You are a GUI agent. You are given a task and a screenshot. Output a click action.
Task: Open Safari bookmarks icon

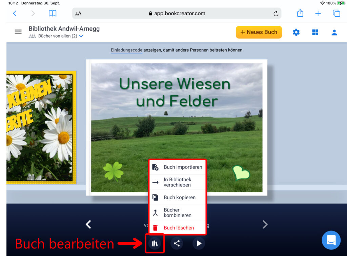pyautogui.click(x=53, y=14)
